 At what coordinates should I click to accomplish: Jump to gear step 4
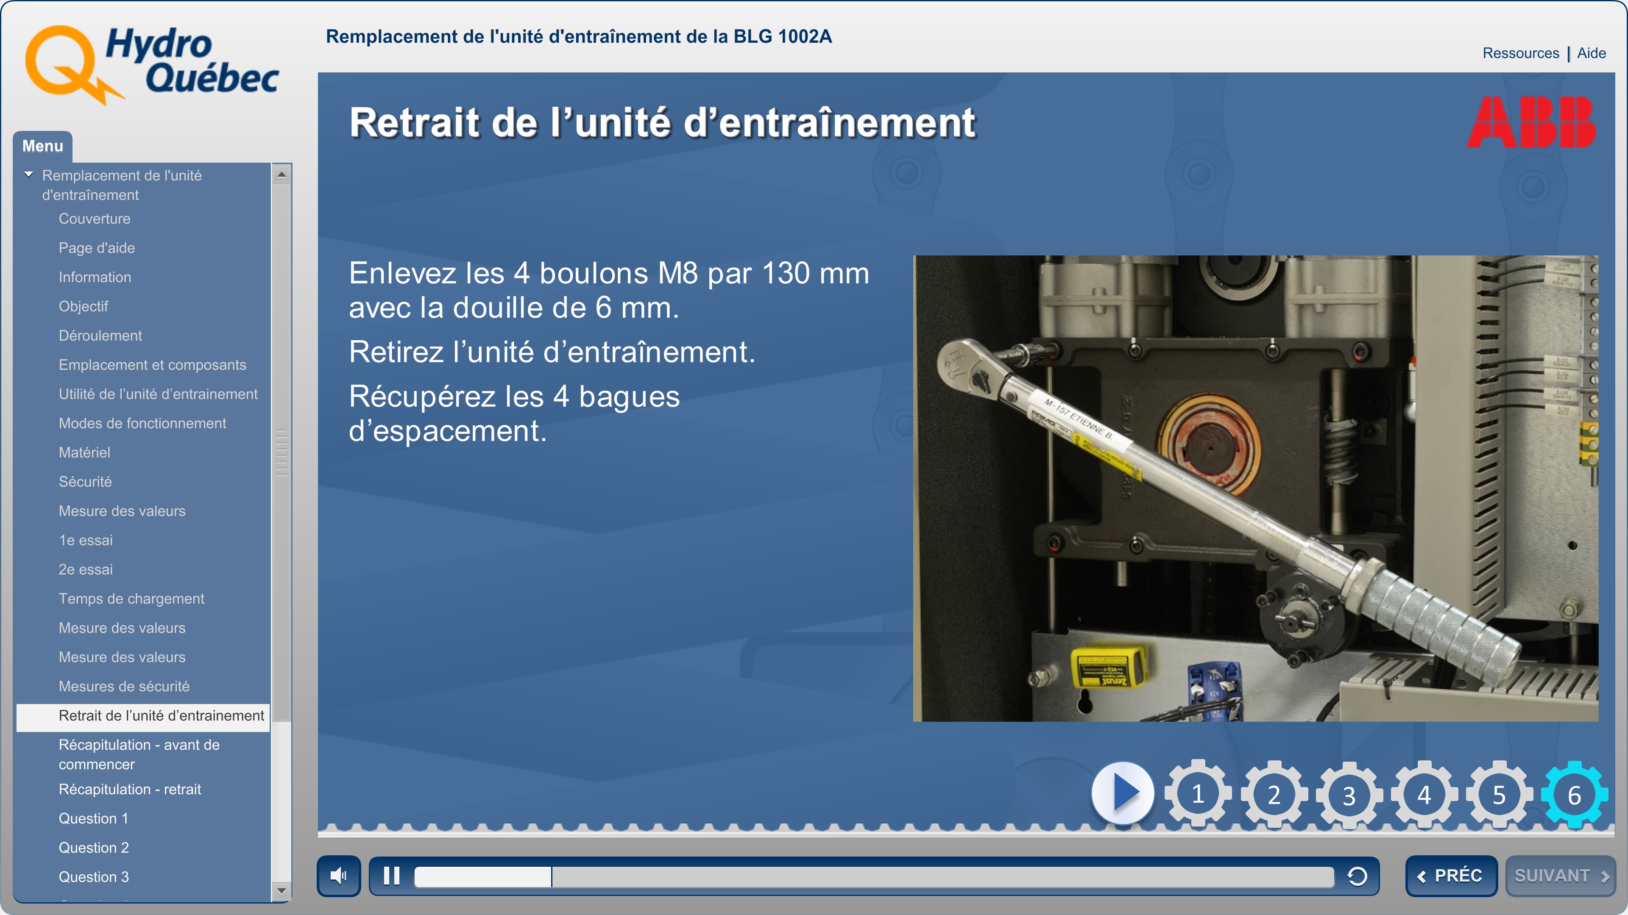coord(1424,794)
